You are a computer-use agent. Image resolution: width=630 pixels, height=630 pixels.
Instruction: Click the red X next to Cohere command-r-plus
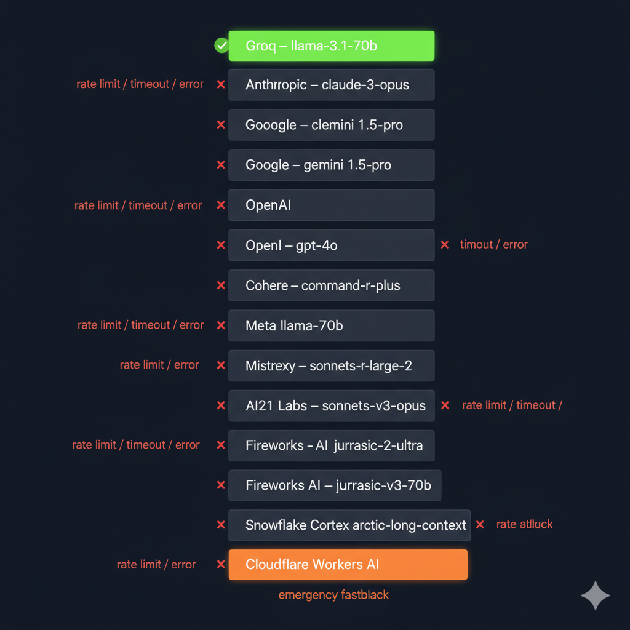(x=221, y=285)
